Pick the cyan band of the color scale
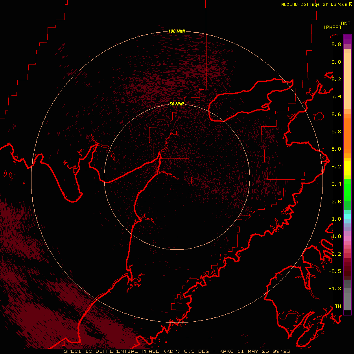This screenshot has width=354, height=354. click(347, 216)
